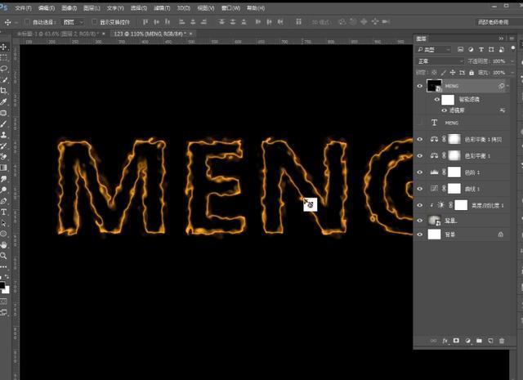Hide the bottom 背景 layer
Viewport: 523px width, 380px height.
pos(419,235)
